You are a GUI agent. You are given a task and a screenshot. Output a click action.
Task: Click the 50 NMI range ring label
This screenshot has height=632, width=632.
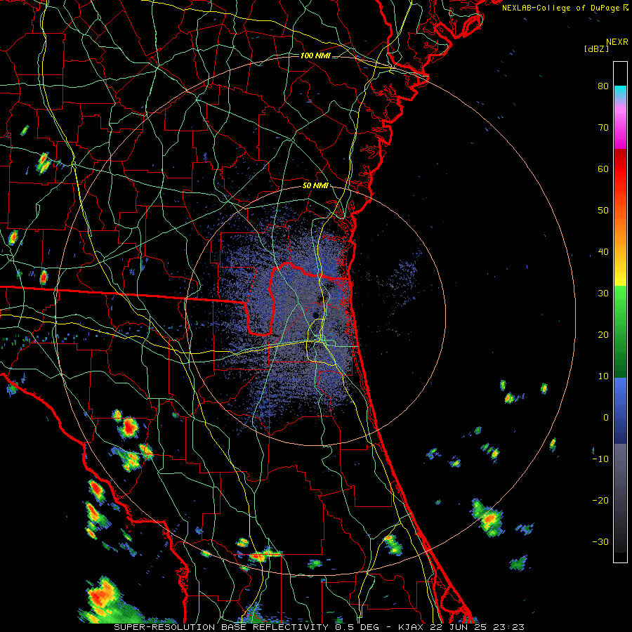pyautogui.click(x=315, y=186)
